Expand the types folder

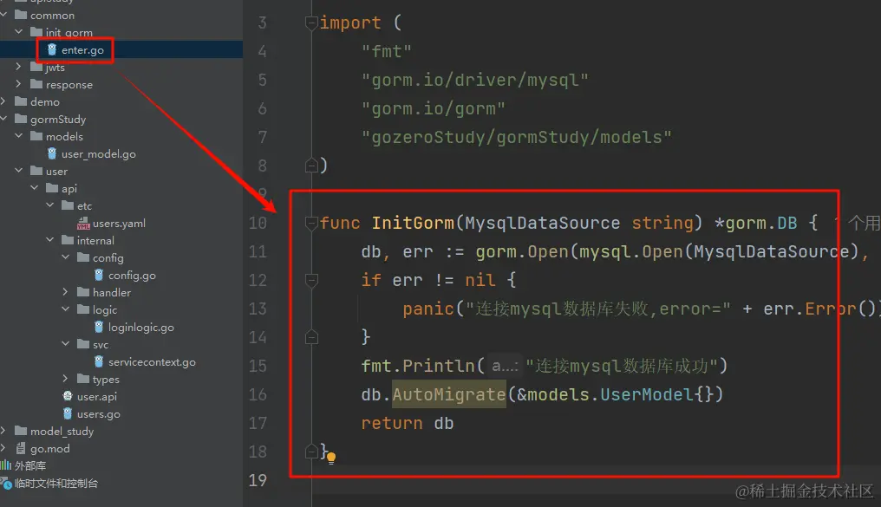pos(66,379)
